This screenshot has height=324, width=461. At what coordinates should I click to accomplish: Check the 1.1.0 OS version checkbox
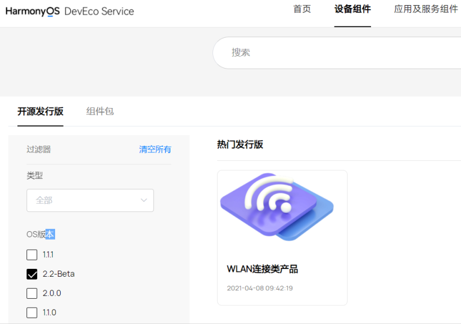(31, 313)
